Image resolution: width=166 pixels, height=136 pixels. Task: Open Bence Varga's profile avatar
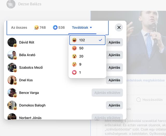click(x=12, y=92)
